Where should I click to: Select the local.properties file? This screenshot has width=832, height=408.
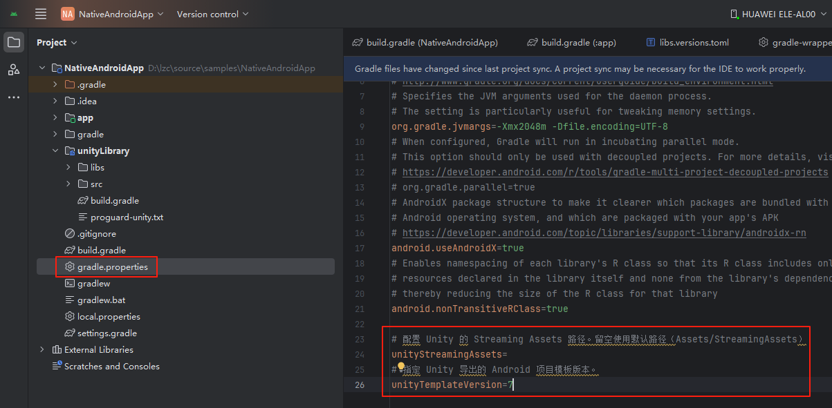click(109, 317)
